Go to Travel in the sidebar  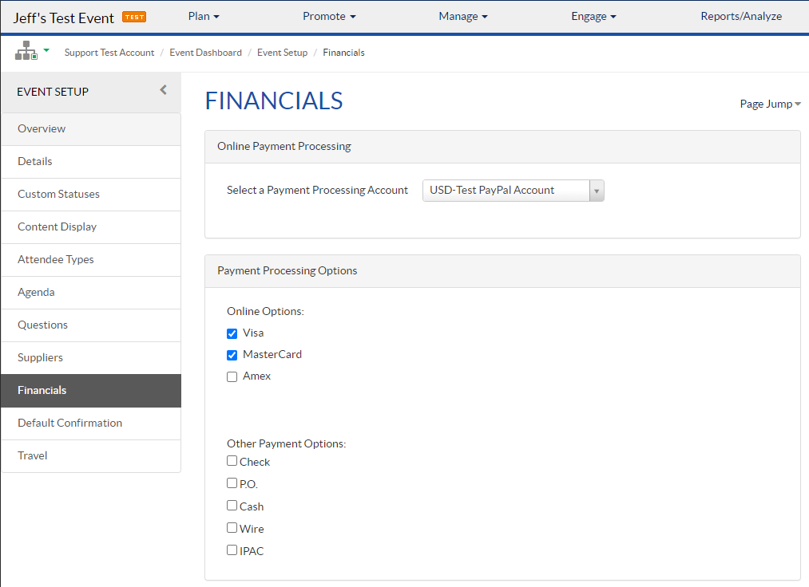(x=91, y=456)
